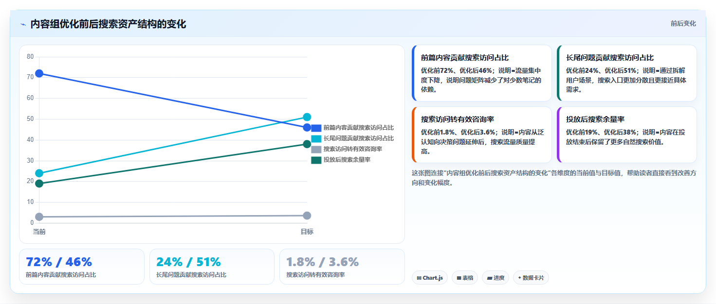The width and height of the screenshot is (716, 304).
Task: Click the 72% / 46% stat card
Action: point(82,267)
